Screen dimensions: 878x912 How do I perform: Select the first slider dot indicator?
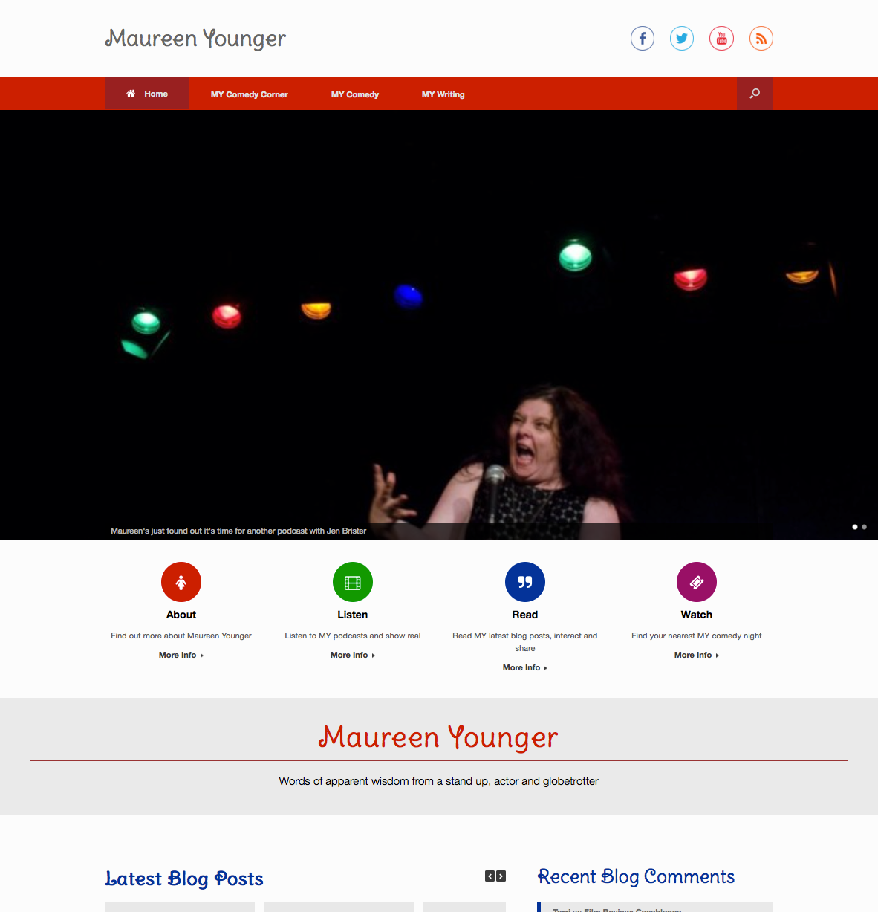(855, 527)
